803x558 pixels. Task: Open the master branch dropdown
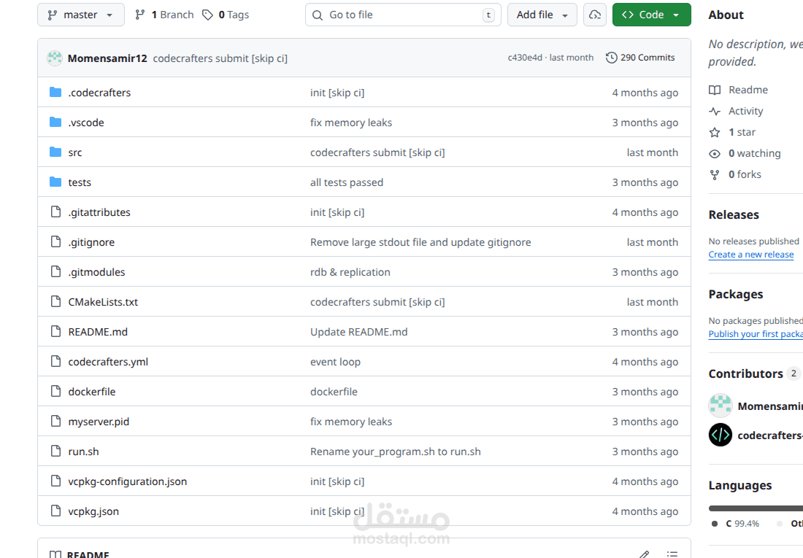pos(80,15)
